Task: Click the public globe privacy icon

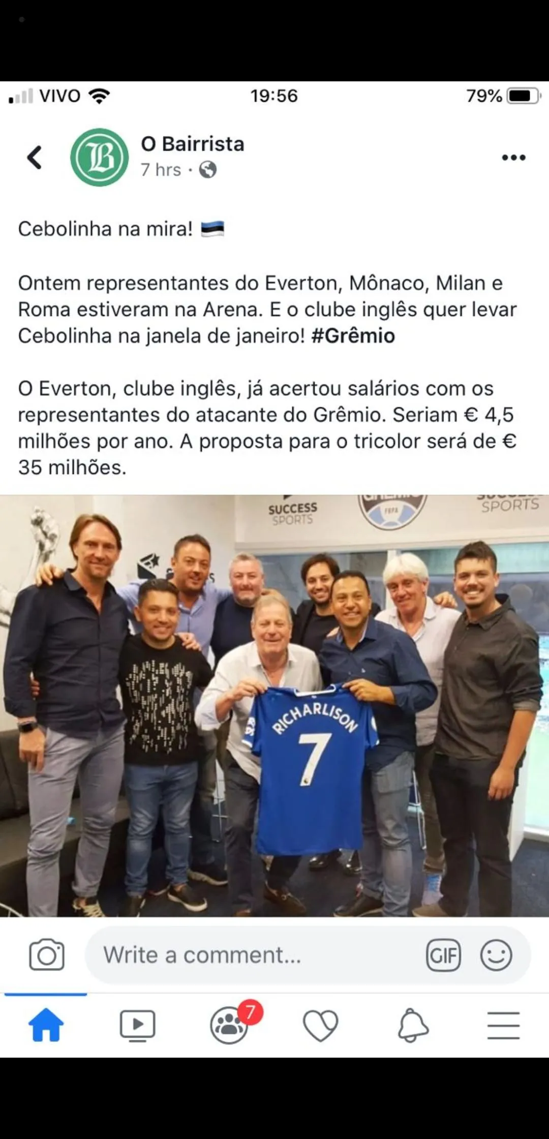Action: (207, 169)
